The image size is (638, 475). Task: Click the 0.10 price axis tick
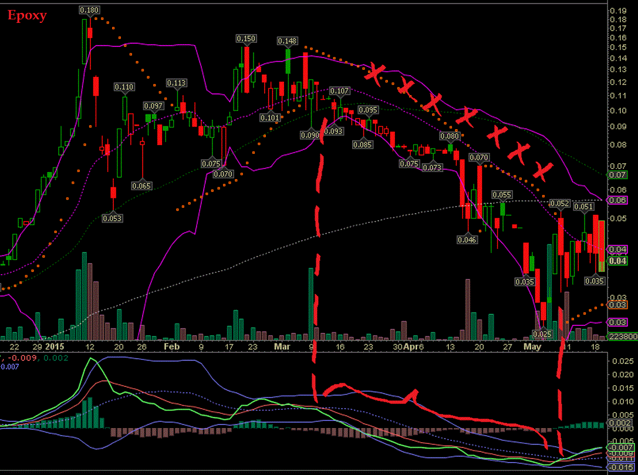pos(618,111)
